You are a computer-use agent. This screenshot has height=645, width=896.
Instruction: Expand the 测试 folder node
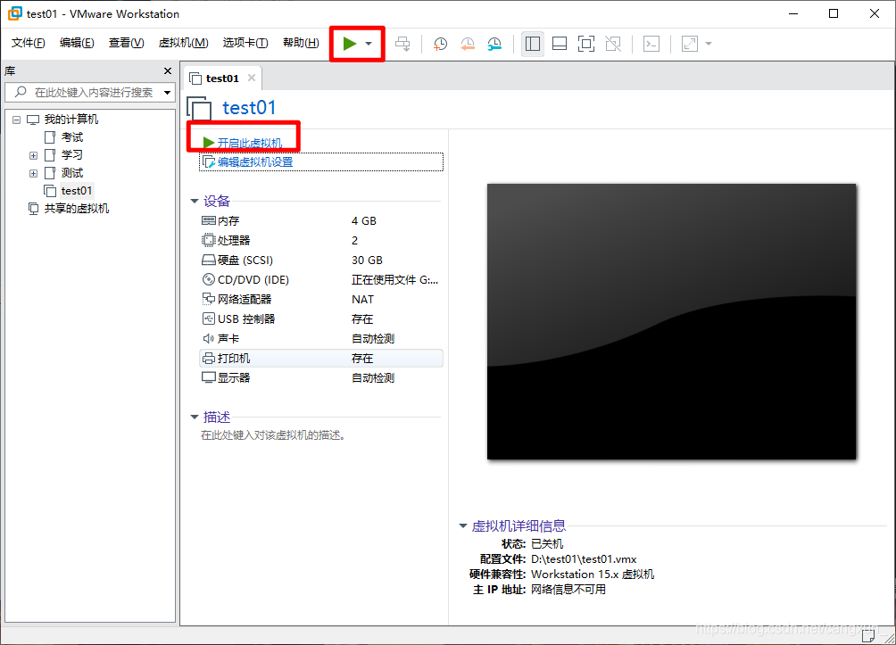click(33, 173)
